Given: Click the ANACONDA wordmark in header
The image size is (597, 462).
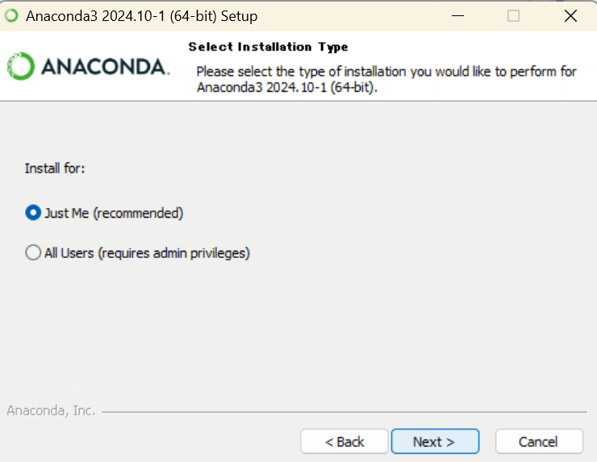Looking at the screenshot, I should tap(105, 67).
